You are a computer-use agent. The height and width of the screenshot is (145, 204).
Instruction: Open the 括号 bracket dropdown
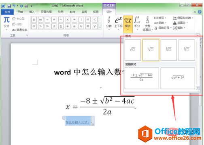coord(160,18)
